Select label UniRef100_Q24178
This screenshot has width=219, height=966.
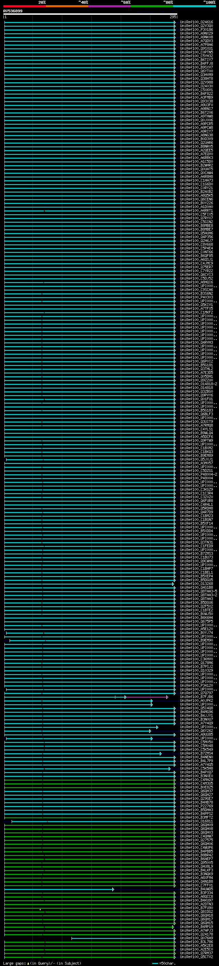tap(196, 934)
